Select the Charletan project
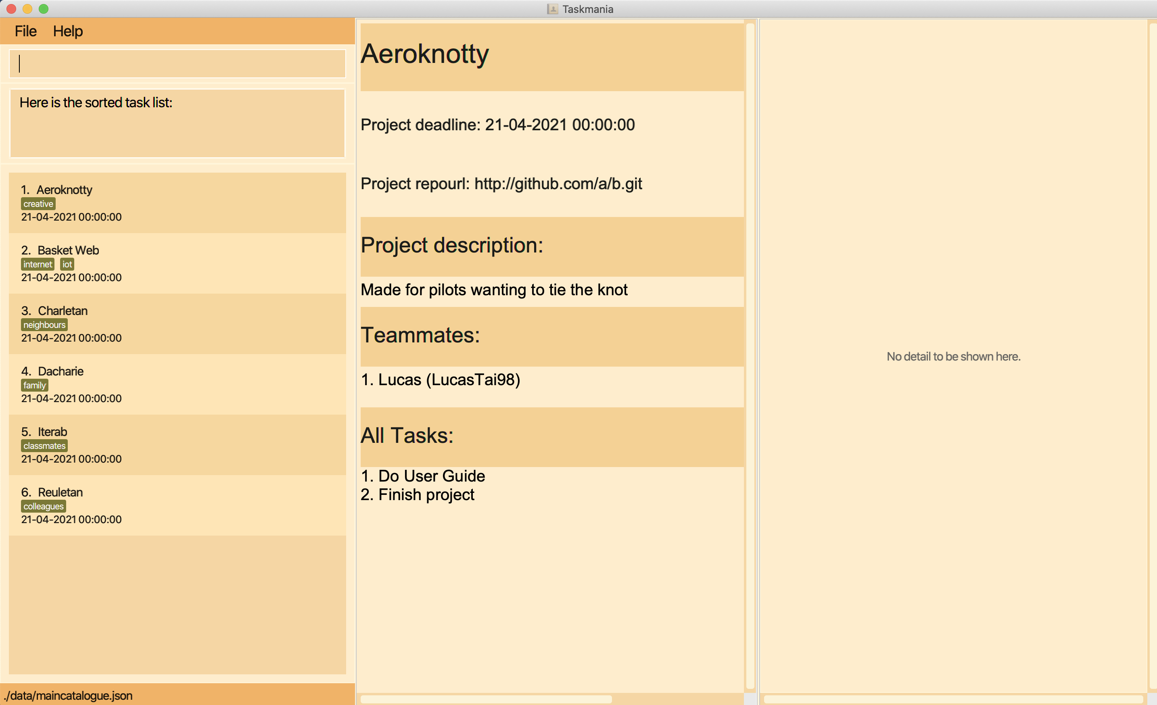The image size is (1157, 705). tap(178, 324)
